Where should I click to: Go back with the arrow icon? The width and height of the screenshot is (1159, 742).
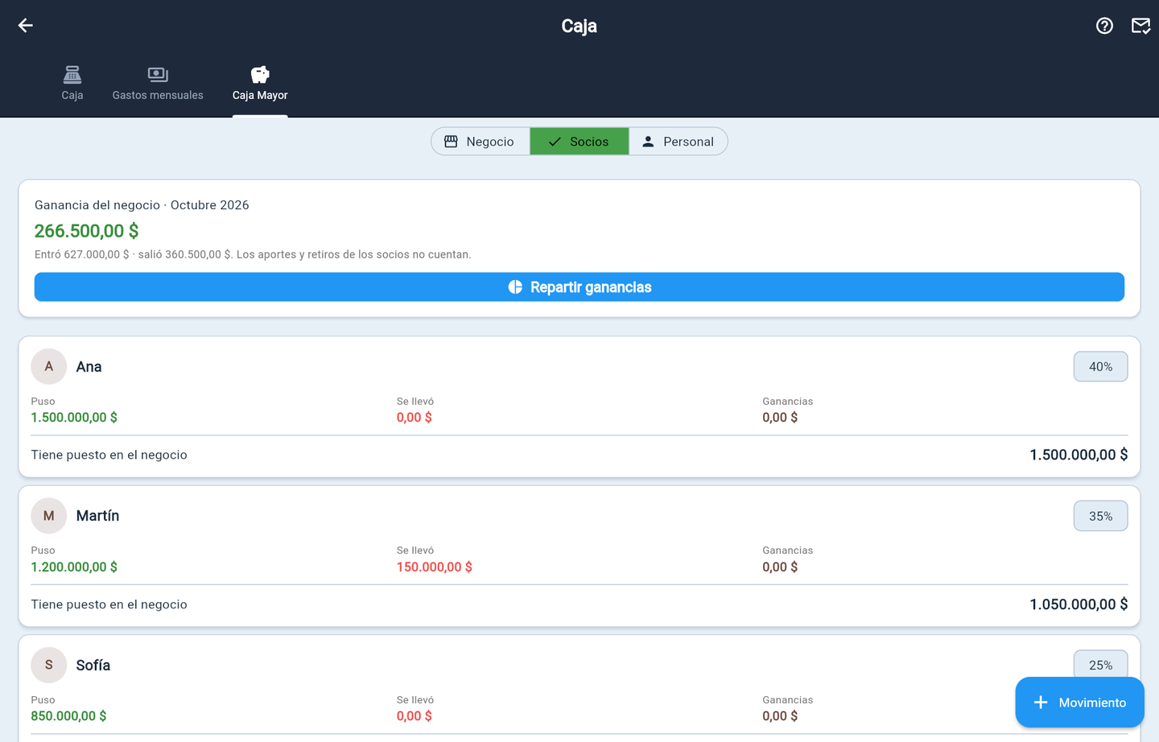[26, 26]
